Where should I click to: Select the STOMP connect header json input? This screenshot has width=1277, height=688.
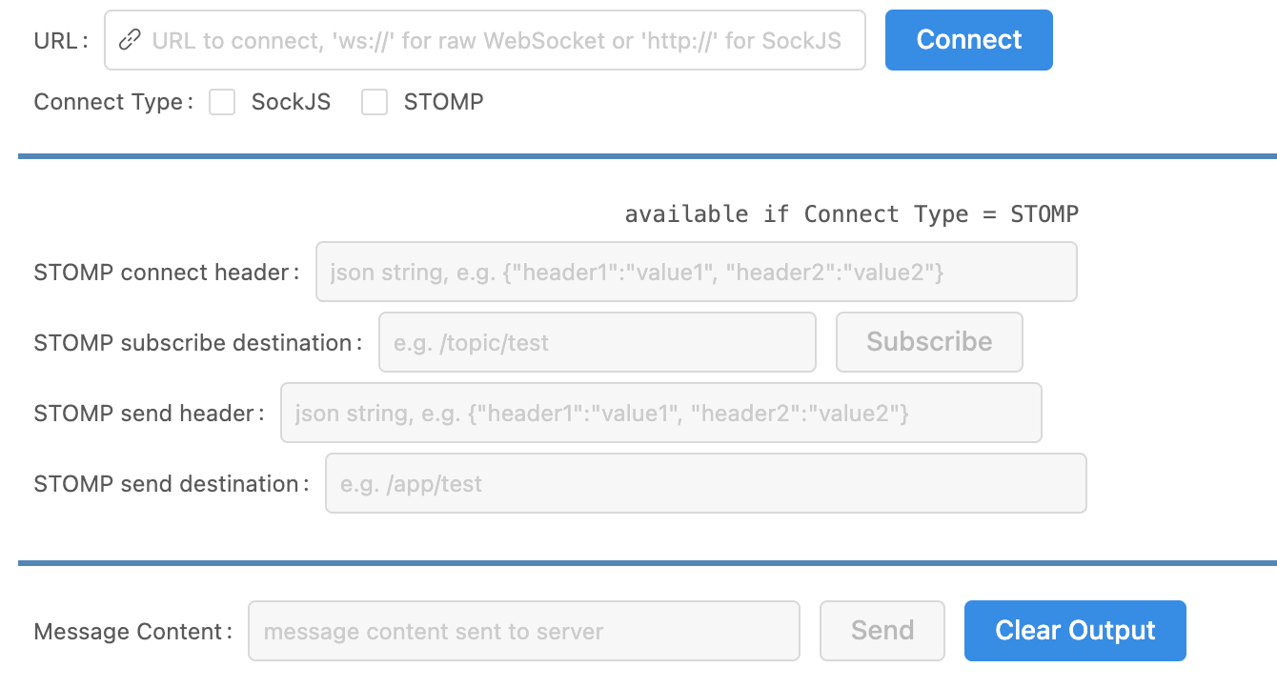pos(697,272)
